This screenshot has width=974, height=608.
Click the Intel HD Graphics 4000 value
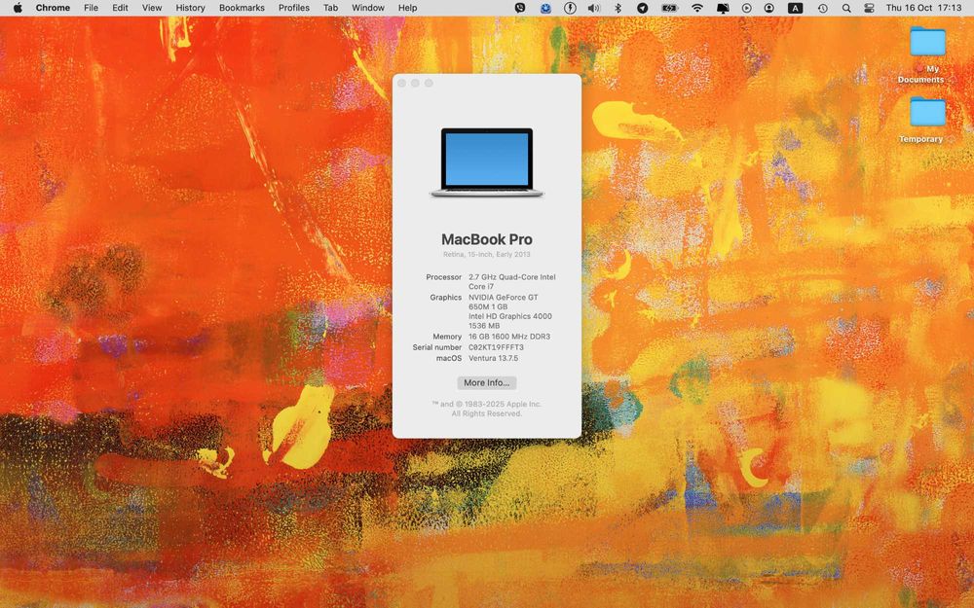pyautogui.click(x=510, y=321)
